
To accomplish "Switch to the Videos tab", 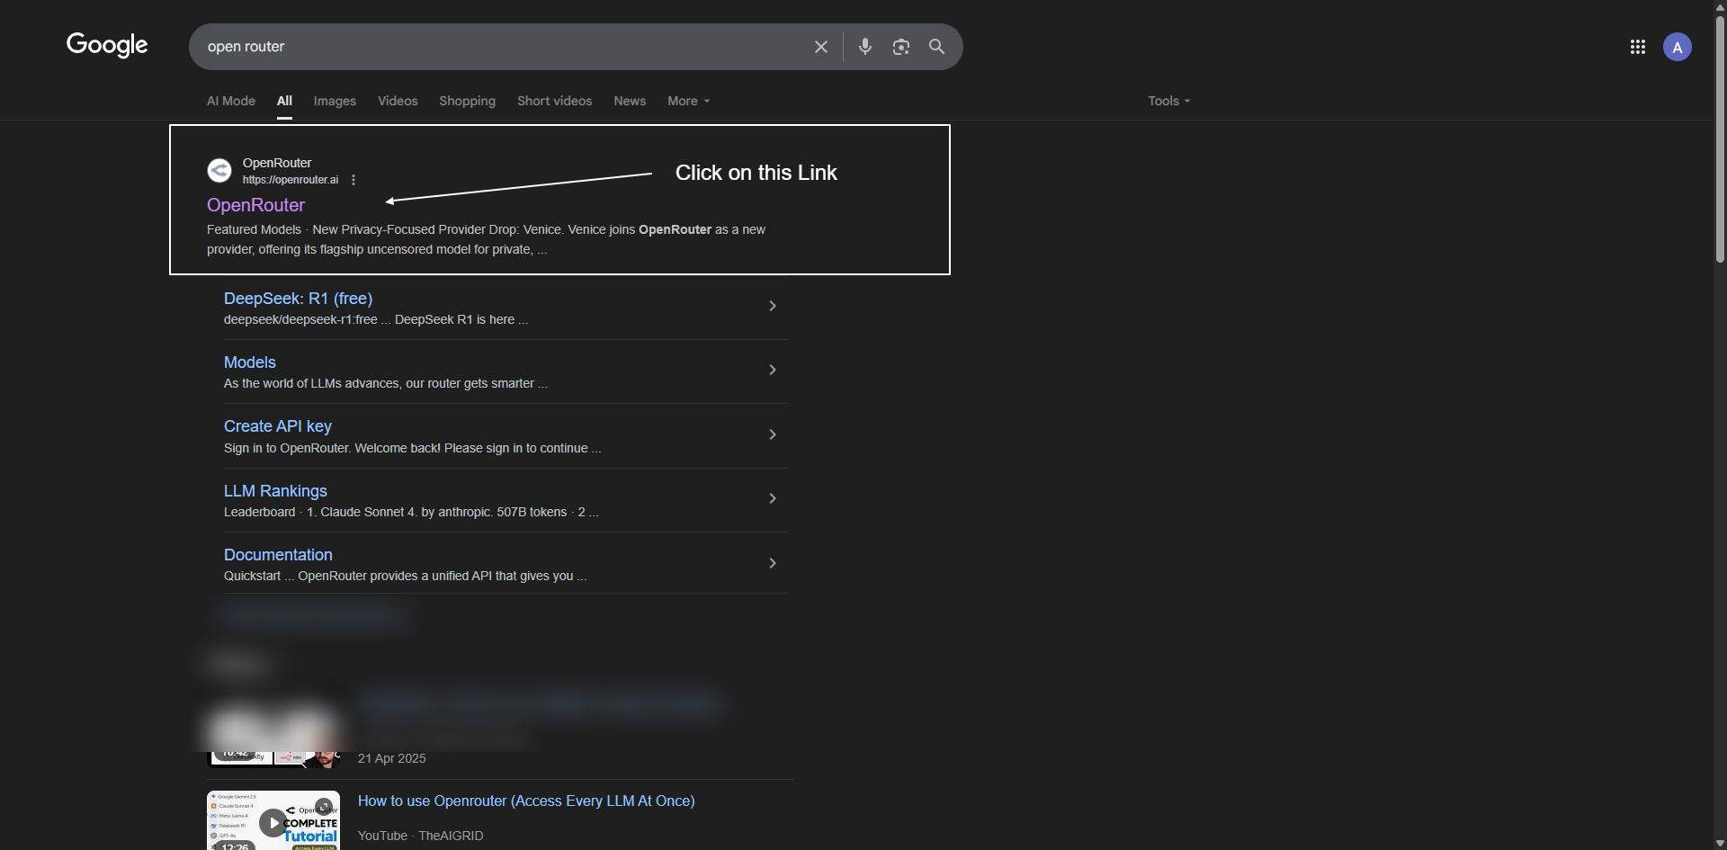I will tap(398, 101).
